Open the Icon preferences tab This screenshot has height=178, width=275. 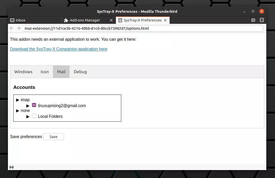pos(45,72)
